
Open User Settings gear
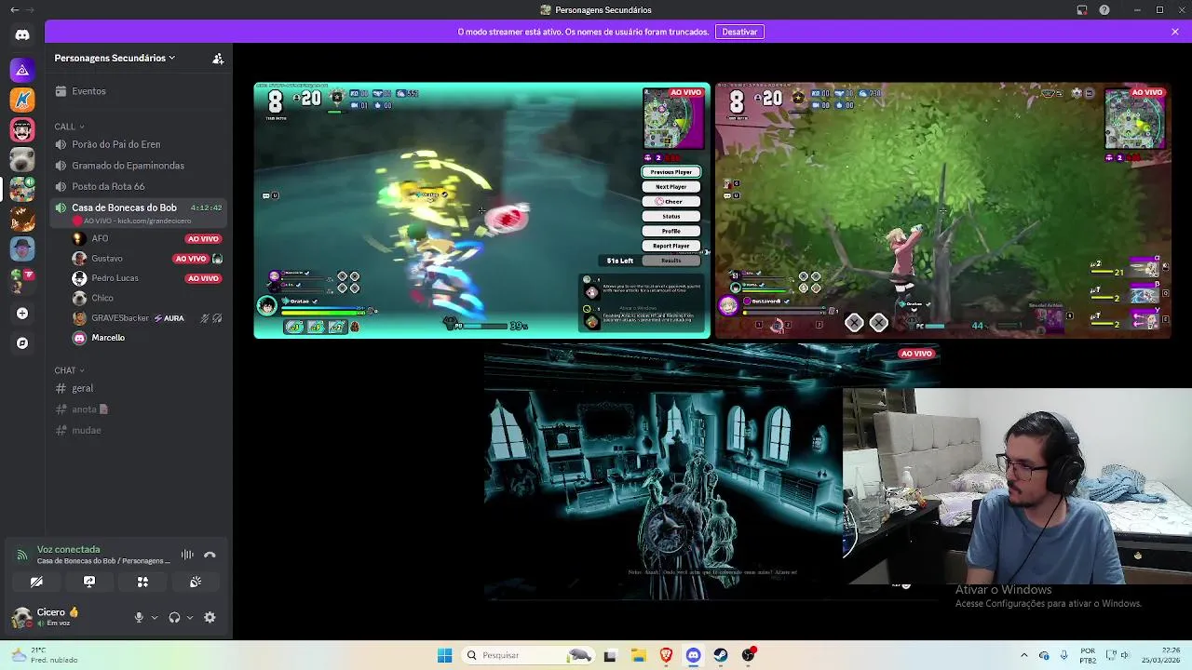coord(210,617)
